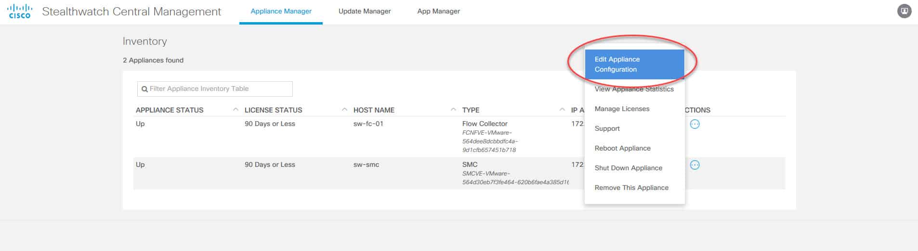The image size is (918, 251).
Task: Select host name sw-fc-01
Action: [x=368, y=124]
